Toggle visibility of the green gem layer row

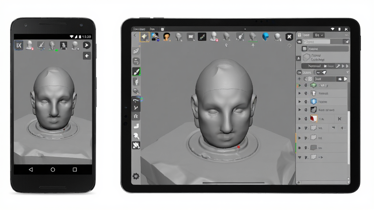[306, 85]
